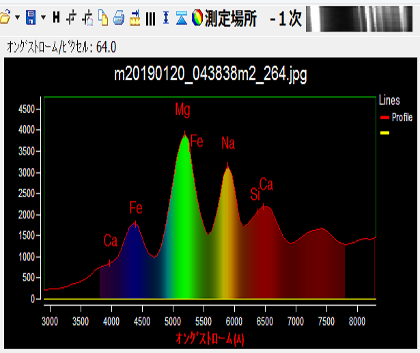Expand the dropdown arrow beside save icon
The height and width of the screenshot is (353, 420).
click(43, 18)
